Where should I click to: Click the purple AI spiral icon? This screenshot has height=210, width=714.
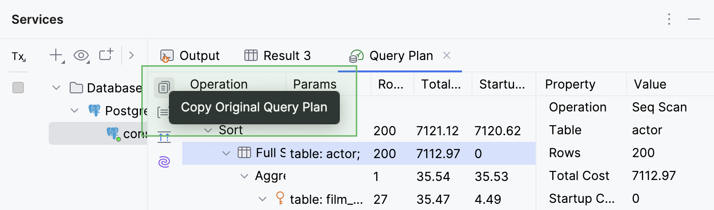164,163
